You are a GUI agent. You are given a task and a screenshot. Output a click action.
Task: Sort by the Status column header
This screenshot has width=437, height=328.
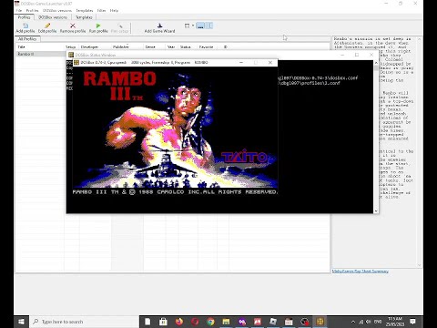point(188,47)
